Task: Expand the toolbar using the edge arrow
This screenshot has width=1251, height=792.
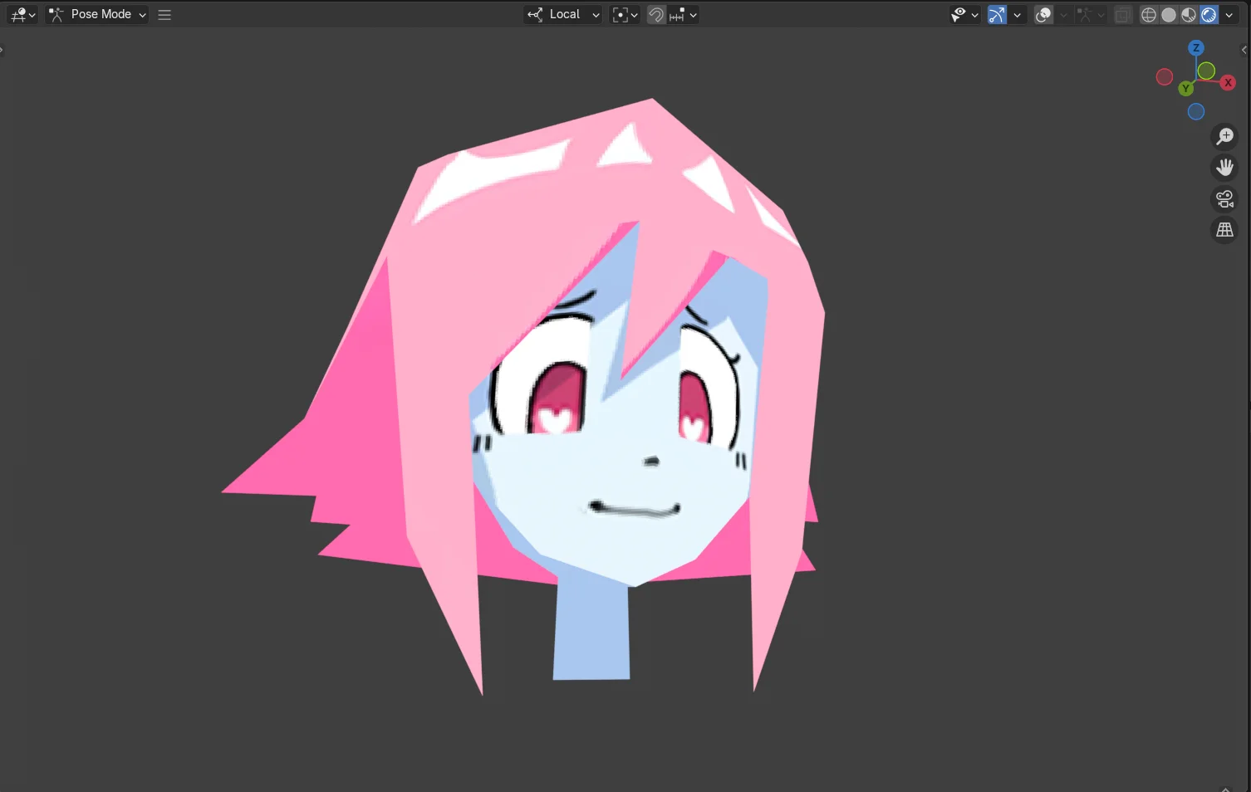Action: pyautogui.click(x=3, y=50)
